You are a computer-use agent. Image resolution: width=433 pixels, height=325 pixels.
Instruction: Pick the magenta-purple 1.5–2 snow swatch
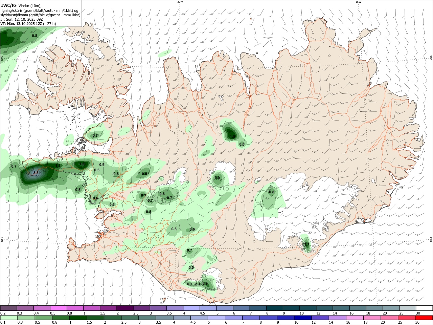(108, 308)
